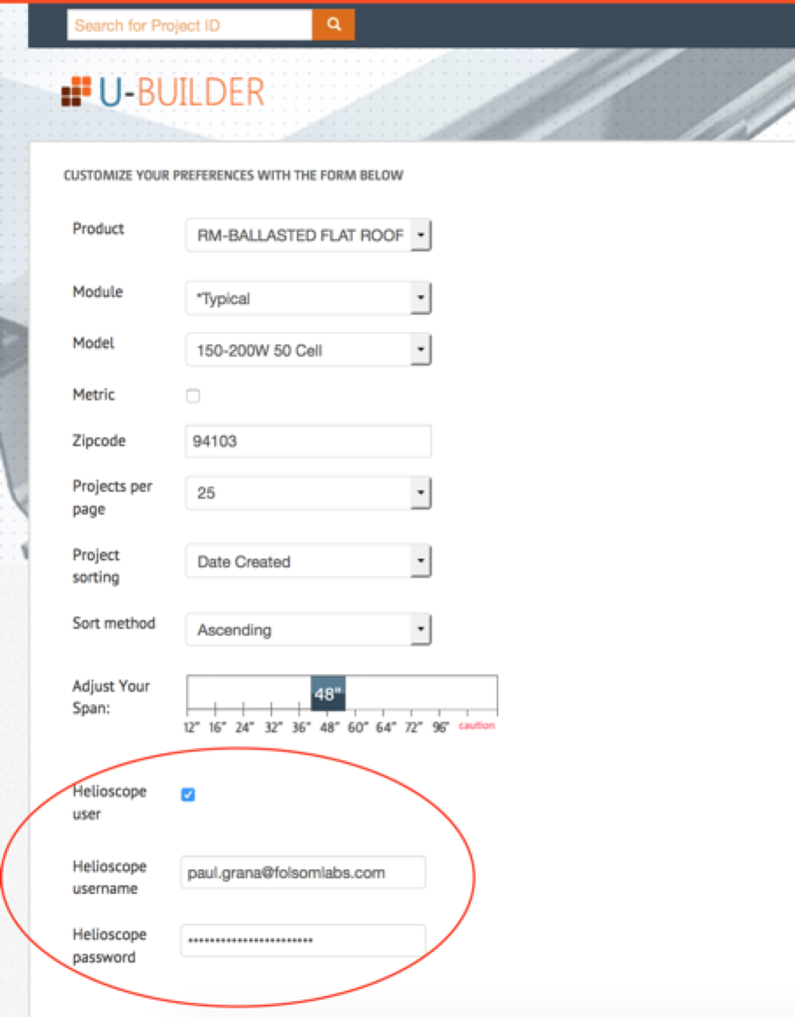
Task: Expand the Module dropdown showing *Typical
Action: point(307,299)
